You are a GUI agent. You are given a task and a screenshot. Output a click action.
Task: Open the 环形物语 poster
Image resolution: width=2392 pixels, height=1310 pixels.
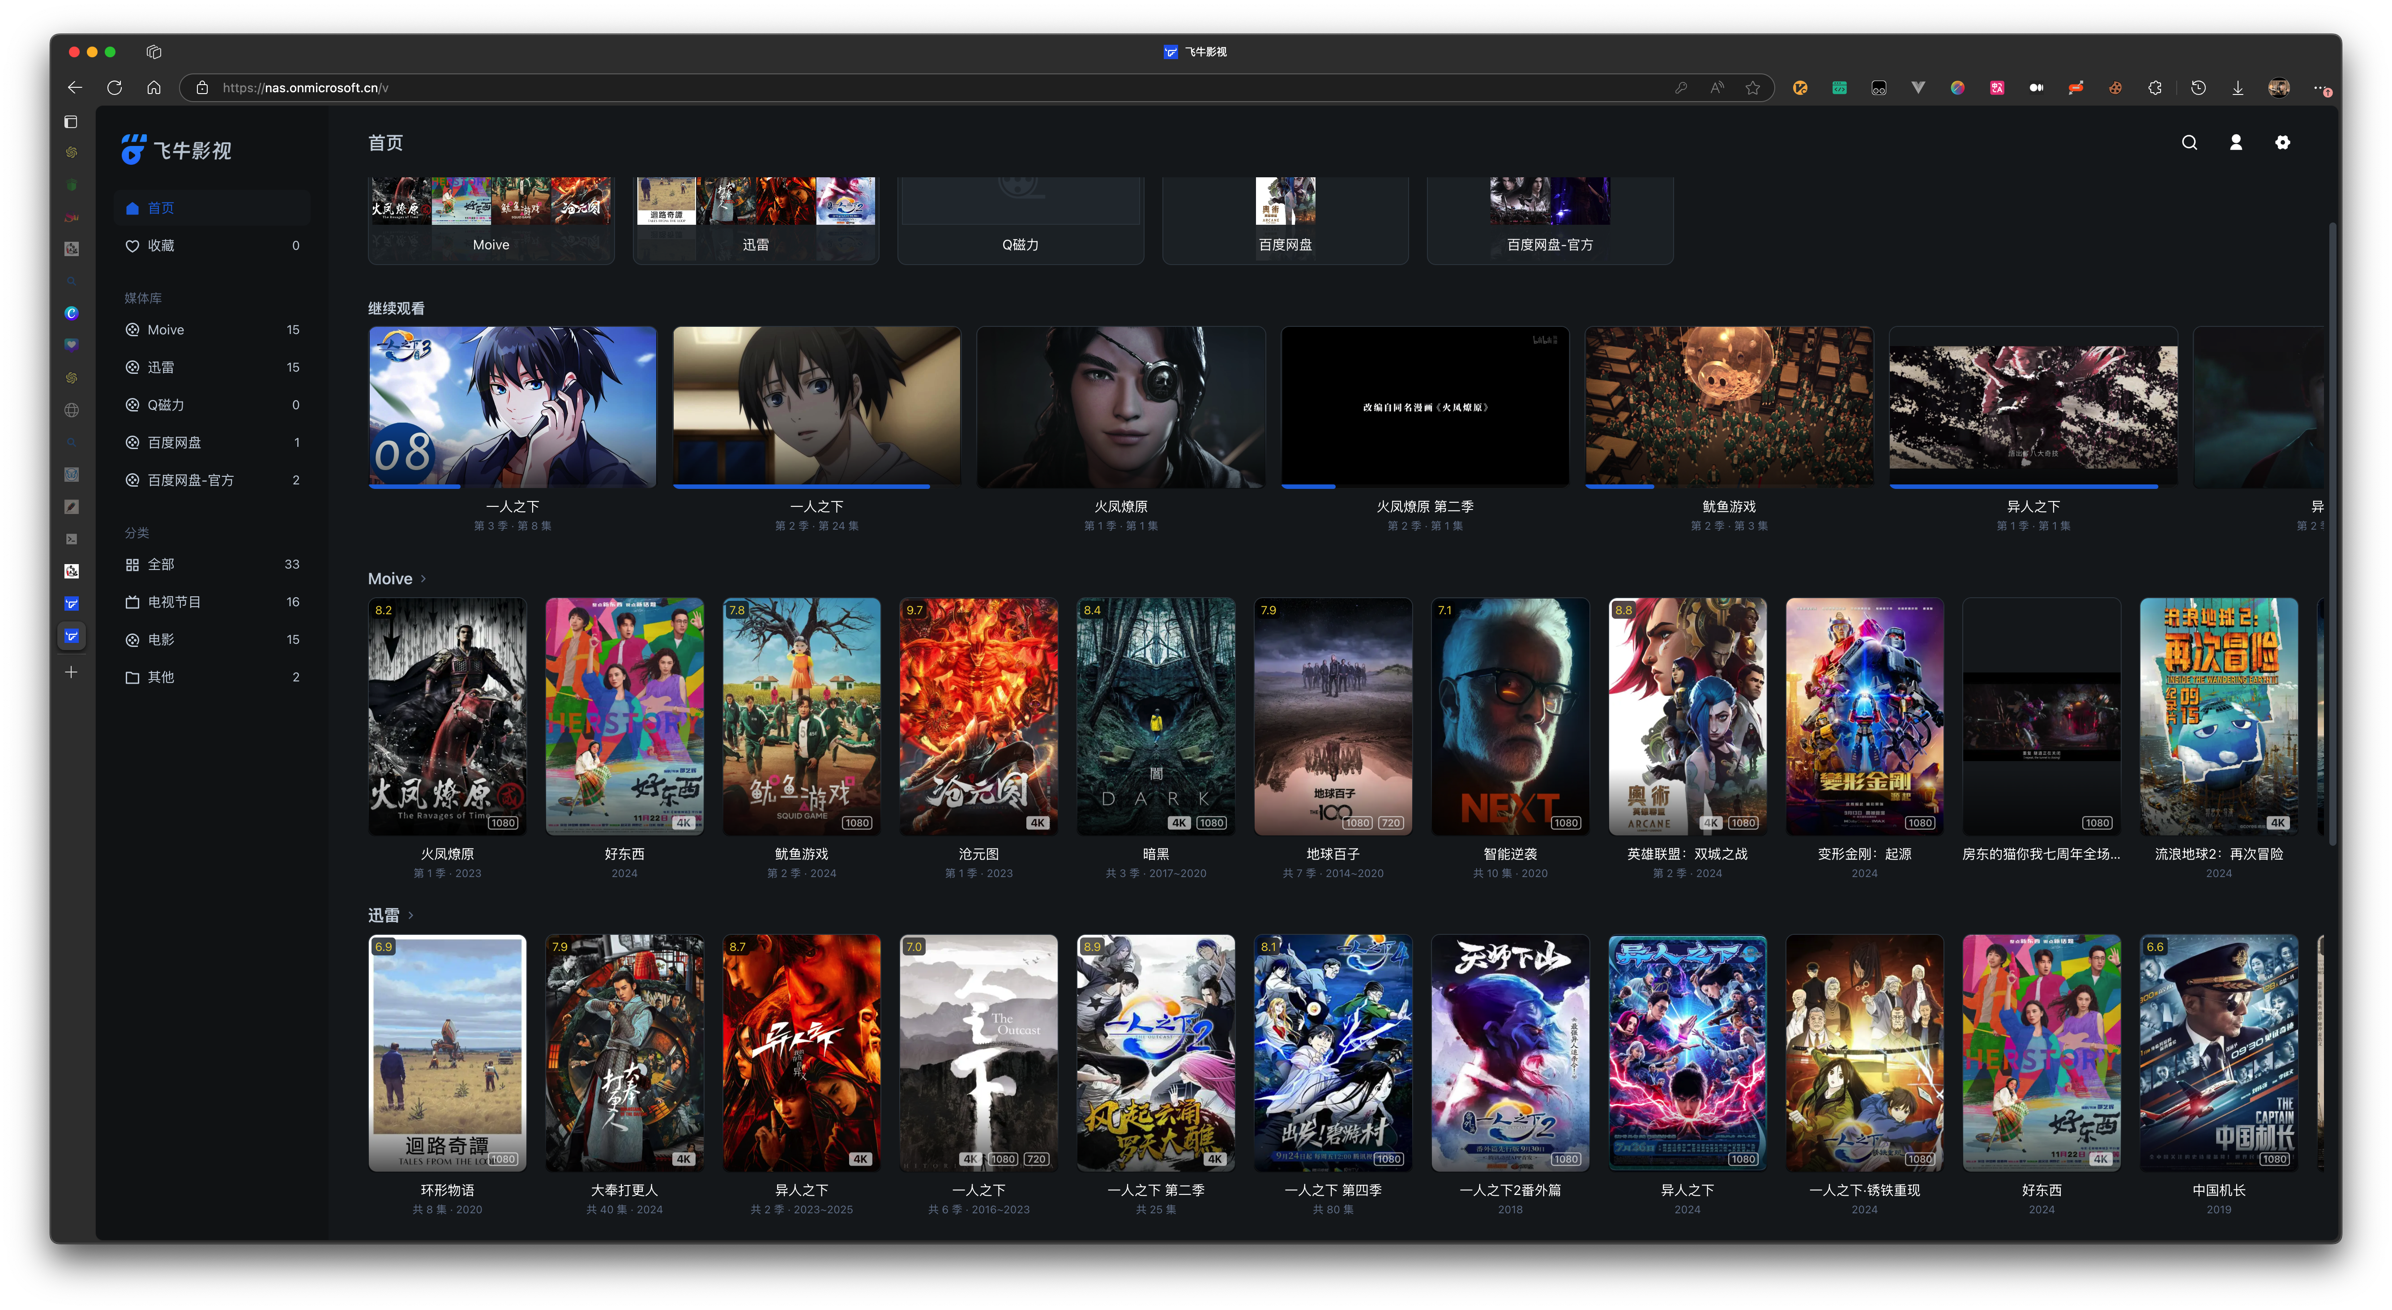[x=448, y=1053]
